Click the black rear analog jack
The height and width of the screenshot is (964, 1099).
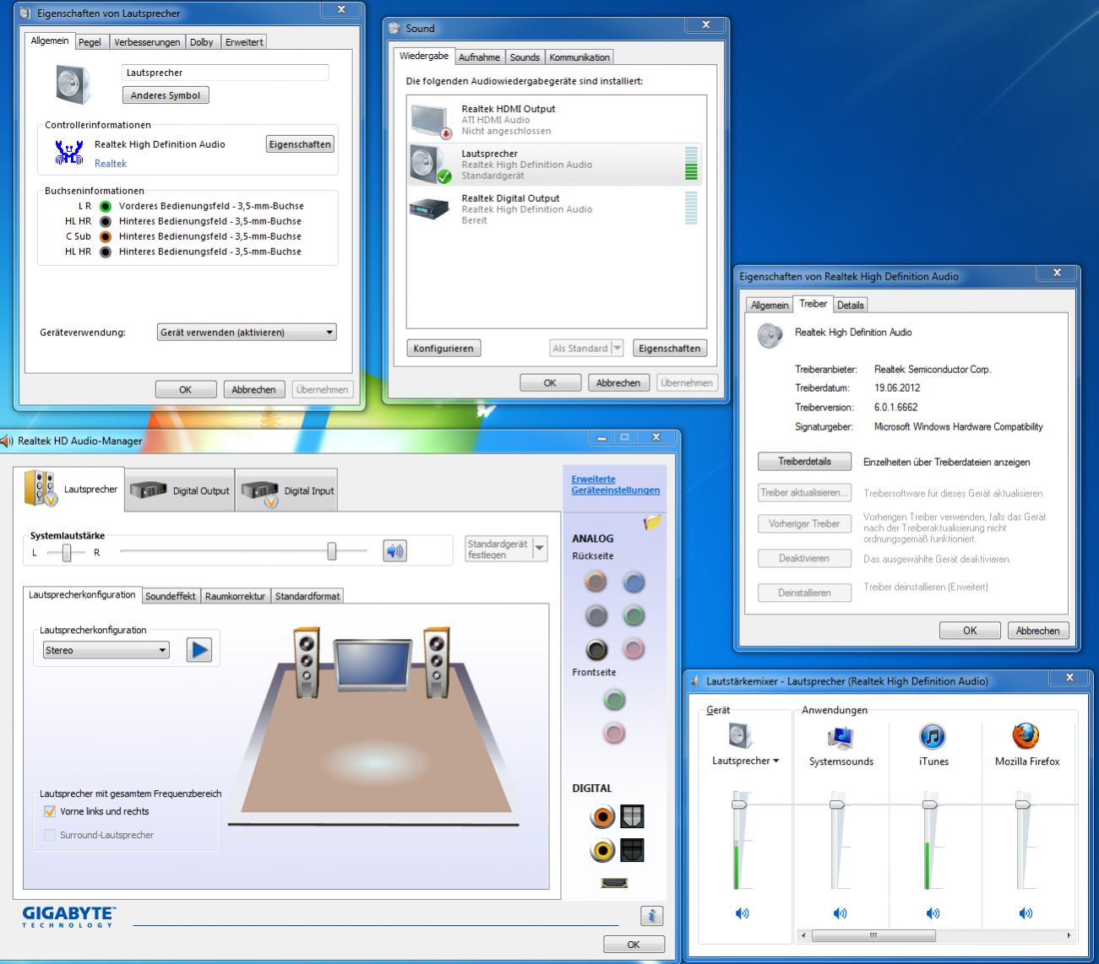point(596,649)
